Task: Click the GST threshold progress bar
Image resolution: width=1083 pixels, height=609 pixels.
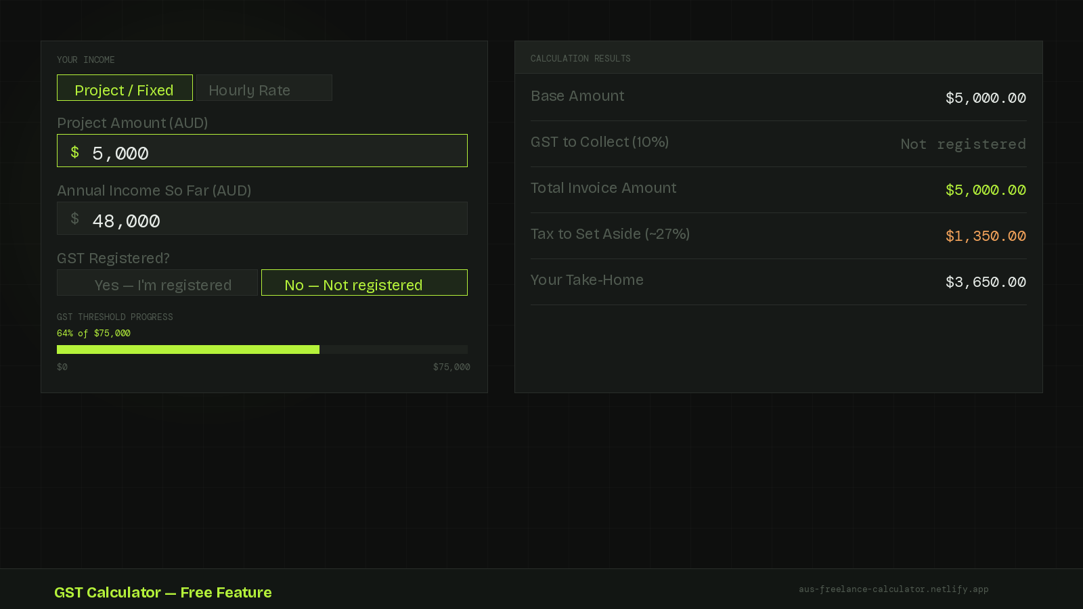Action: pyautogui.click(x=262, y=350)
